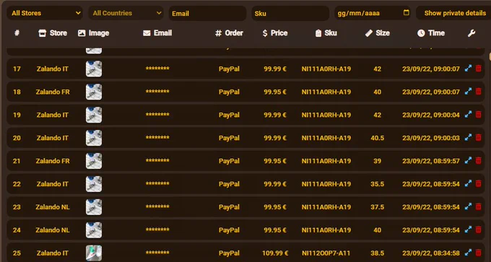Open product thumbnail in row 17
The height and width of the screenshot is (262, 491).
[94, 69]
